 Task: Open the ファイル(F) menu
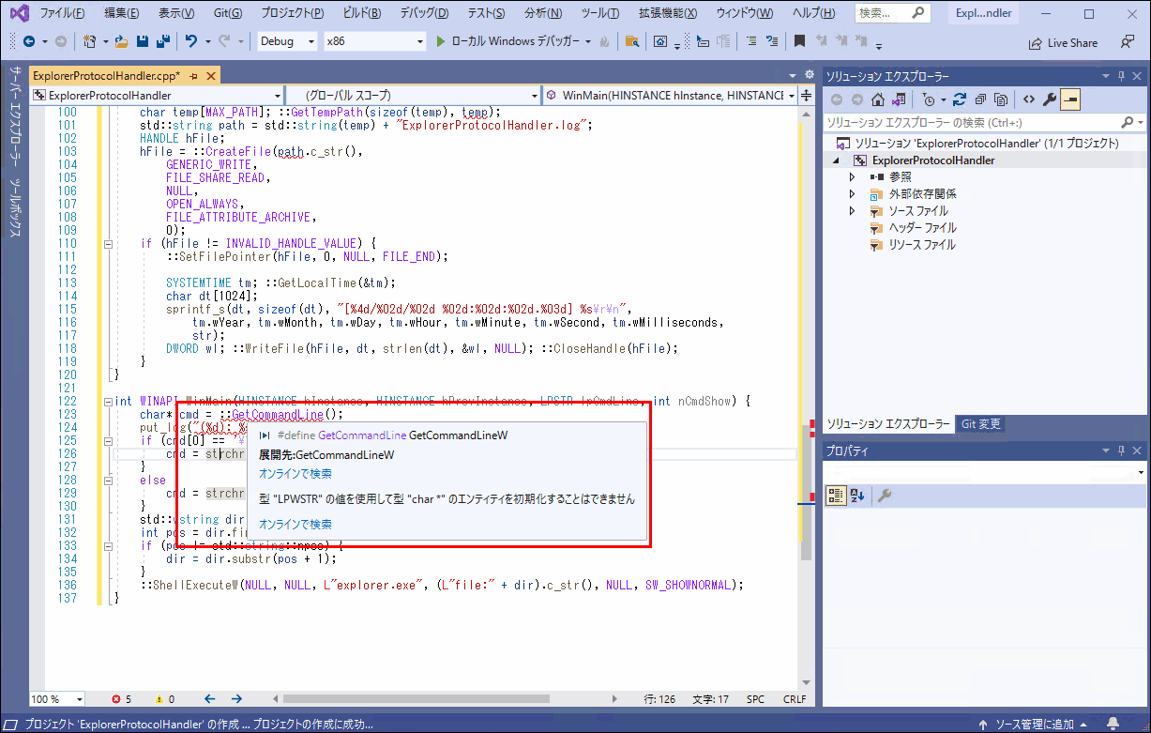[62, 13]
